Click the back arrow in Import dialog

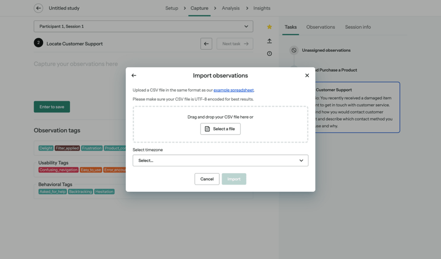pos(134,75)
